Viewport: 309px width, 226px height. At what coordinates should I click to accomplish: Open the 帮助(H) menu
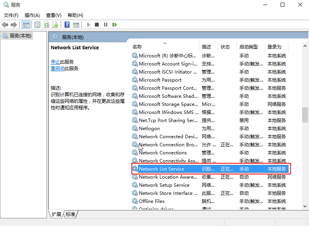(x=75, y=15)
